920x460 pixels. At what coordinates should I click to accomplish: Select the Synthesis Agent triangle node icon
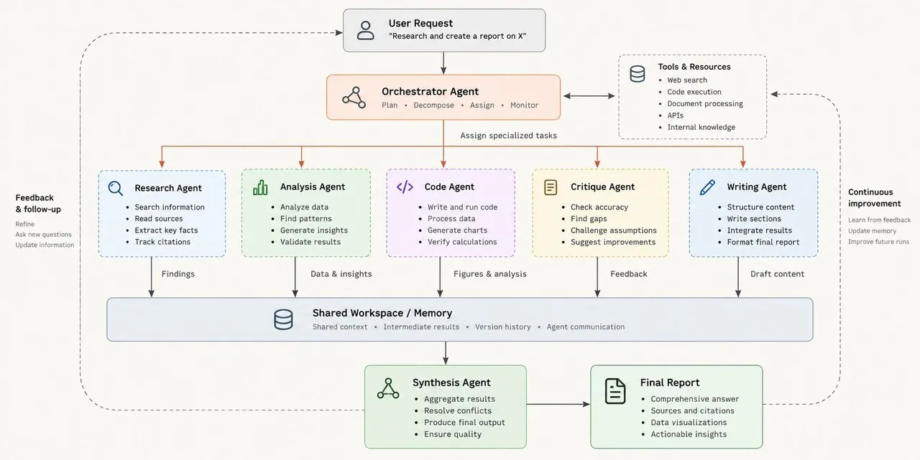point(388,388)
